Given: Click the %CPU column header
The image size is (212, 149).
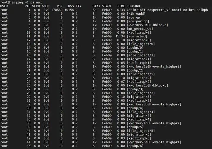Looking at the screenshot, I should coord(36,6).
